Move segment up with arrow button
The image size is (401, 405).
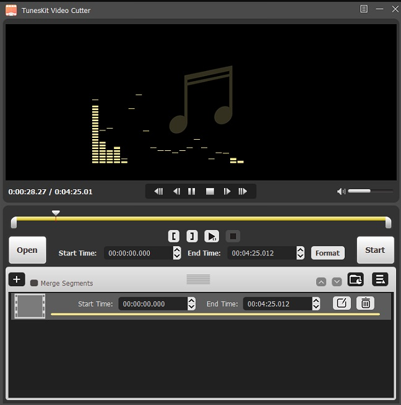[x=321, y=282]
